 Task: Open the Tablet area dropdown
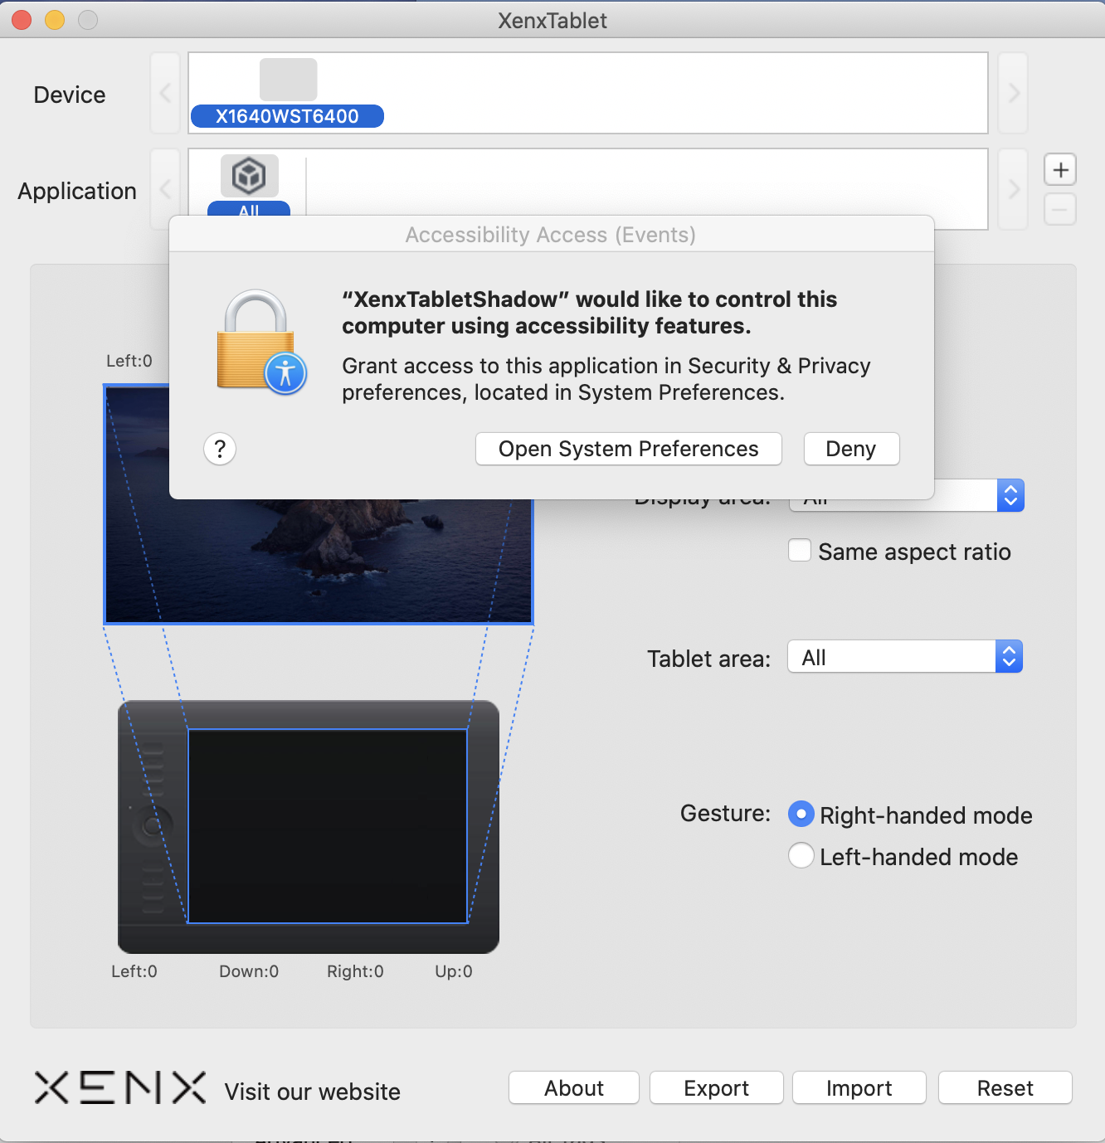[x=904, y=657]
